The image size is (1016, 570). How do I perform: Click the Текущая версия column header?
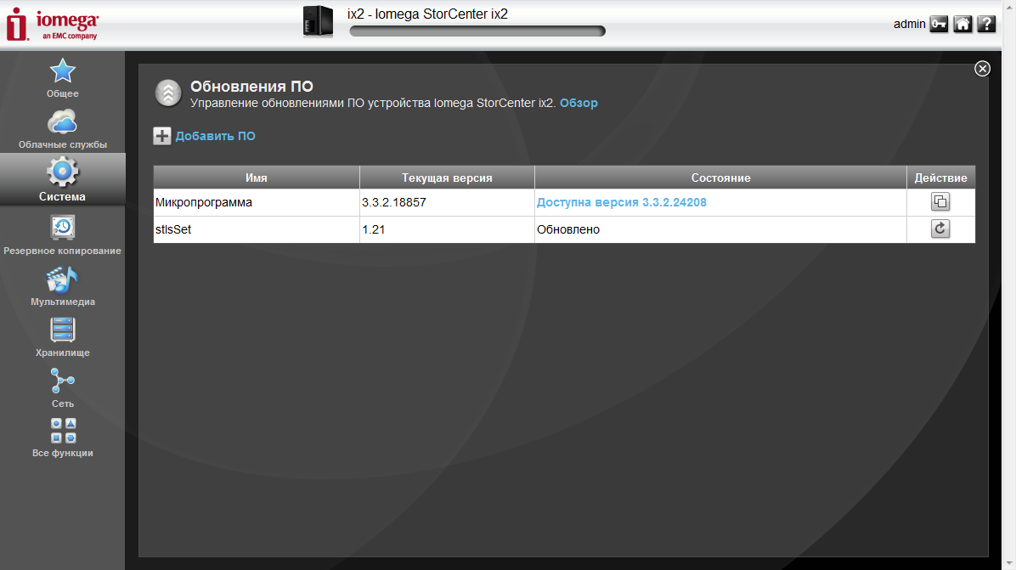[447, 178]
